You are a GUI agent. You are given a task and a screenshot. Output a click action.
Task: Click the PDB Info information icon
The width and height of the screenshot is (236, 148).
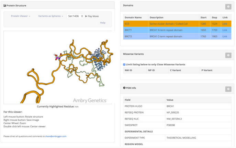[124, 88]
